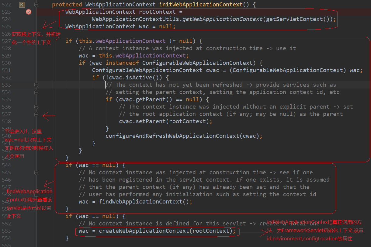Click 'createWebApplicationContext' call on line 553
371x247 pixels.
coord(144,231)
